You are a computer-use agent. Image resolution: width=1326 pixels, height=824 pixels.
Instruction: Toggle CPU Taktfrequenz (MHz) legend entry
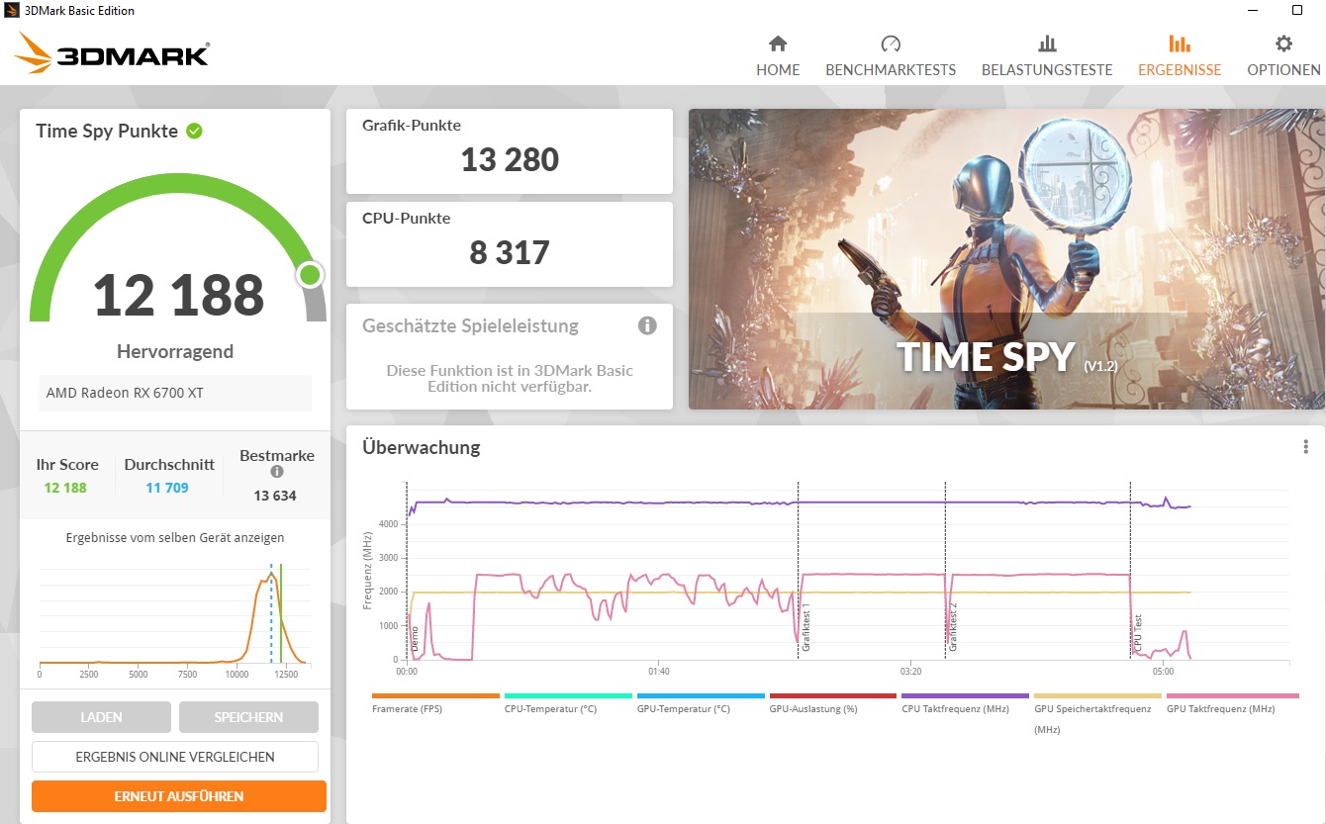point(966,702)
